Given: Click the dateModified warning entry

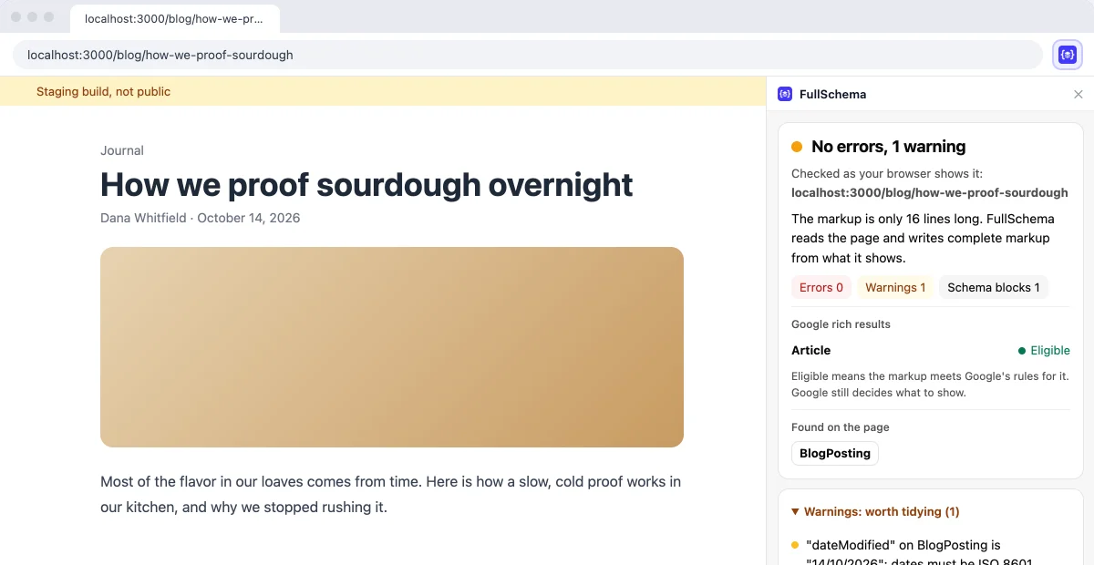Looking at the screenshot, I should point(930,553).
